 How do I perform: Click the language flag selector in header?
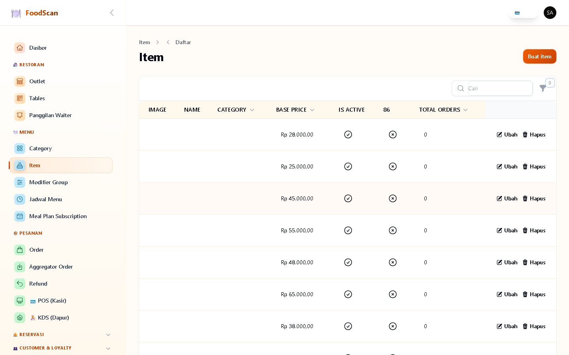[x=523, y=13]
